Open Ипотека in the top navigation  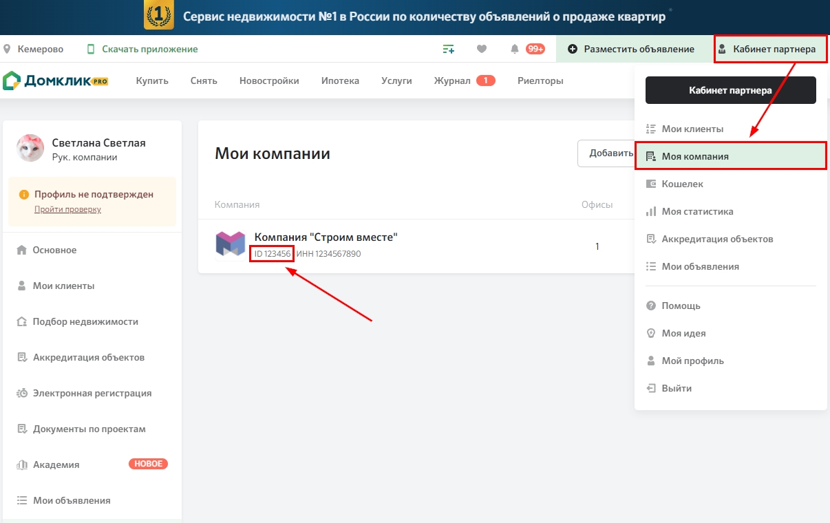(340, 81)
